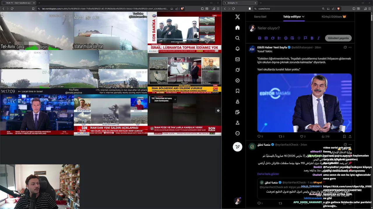Screen dimensions: 373x209
Task: Add a GIF to new post
Action: [x=266, y=38]
